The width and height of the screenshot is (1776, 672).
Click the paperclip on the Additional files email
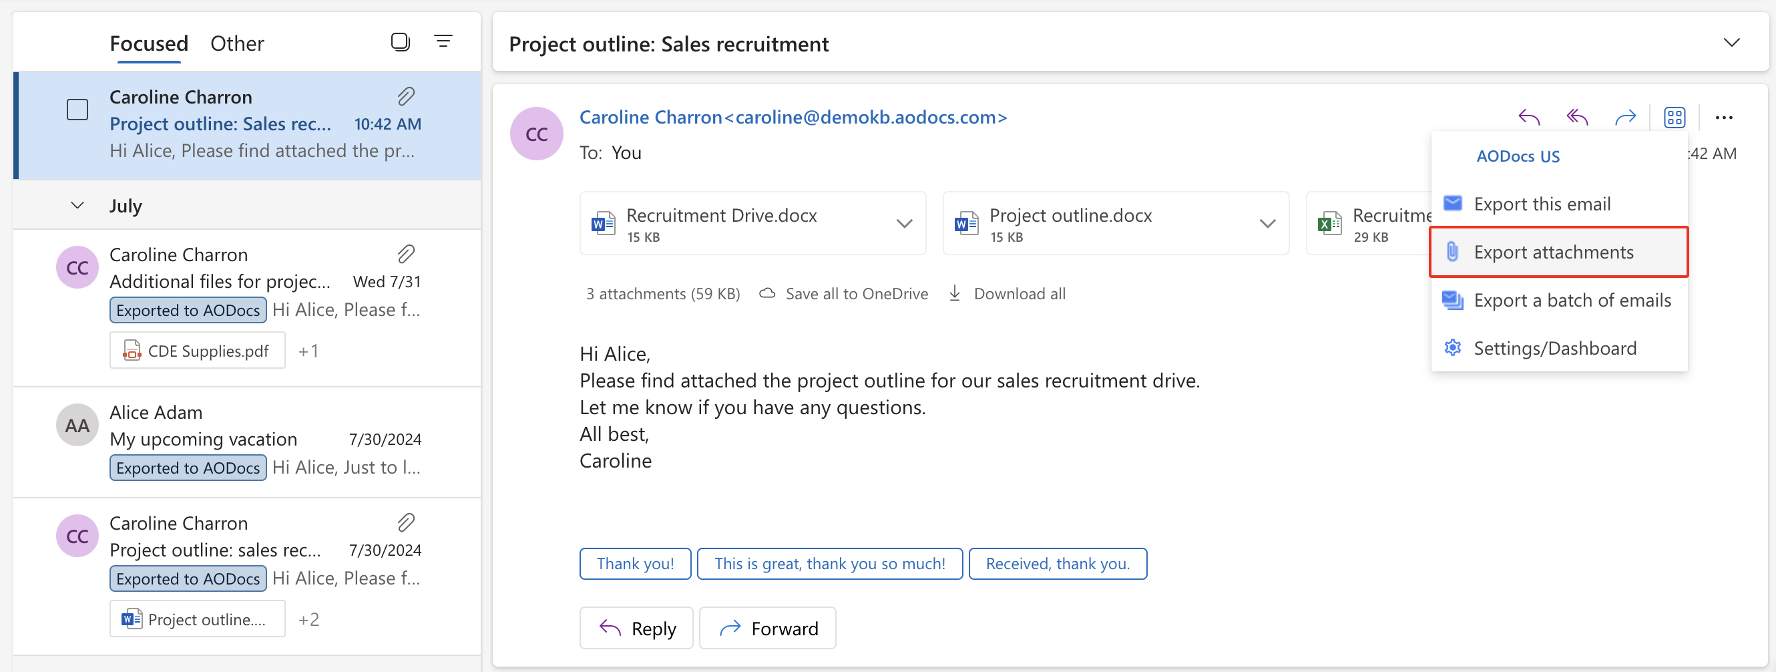(x=406, y=254)
